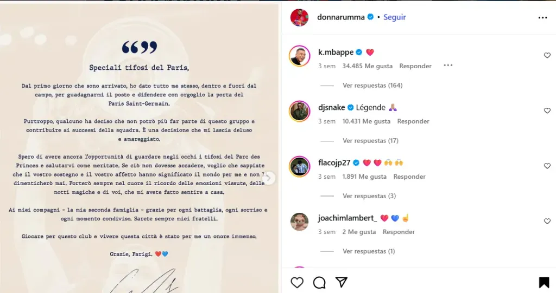Like djsnake's comment
556x293 pixels.
[547, 110]
